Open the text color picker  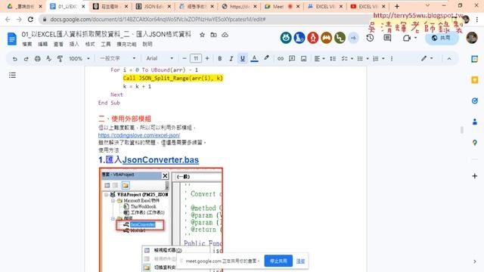254,58
